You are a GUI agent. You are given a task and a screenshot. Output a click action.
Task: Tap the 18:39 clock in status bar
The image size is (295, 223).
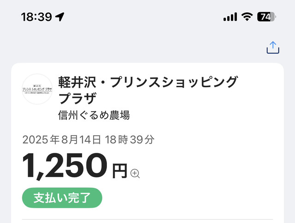(x=36, y=17)
